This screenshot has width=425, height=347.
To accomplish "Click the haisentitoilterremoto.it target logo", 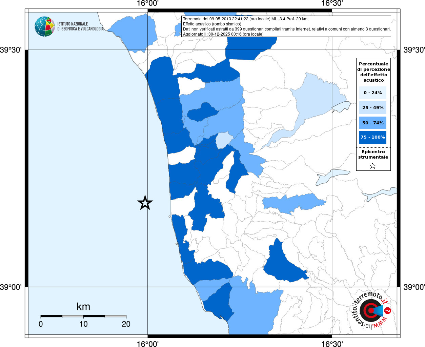I will pos(371,310).
